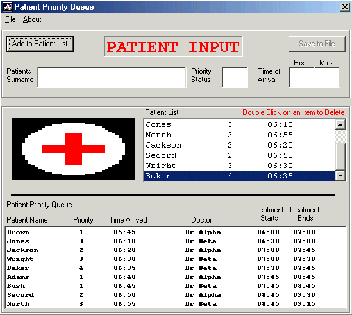The width and height of the screenshot is (352, 315).
Task: Click the Save to File button
Action: click(x=317, y=44)
